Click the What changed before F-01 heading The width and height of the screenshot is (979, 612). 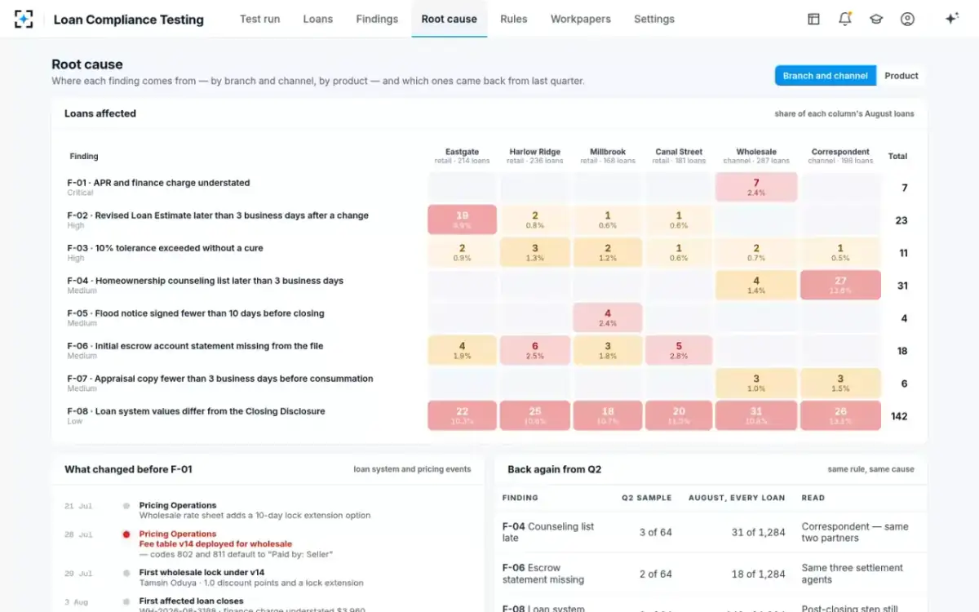128,469
